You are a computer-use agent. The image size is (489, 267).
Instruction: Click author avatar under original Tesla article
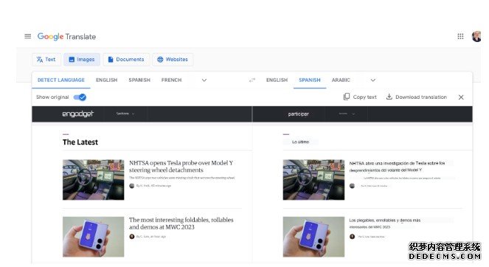coord(132,186)
